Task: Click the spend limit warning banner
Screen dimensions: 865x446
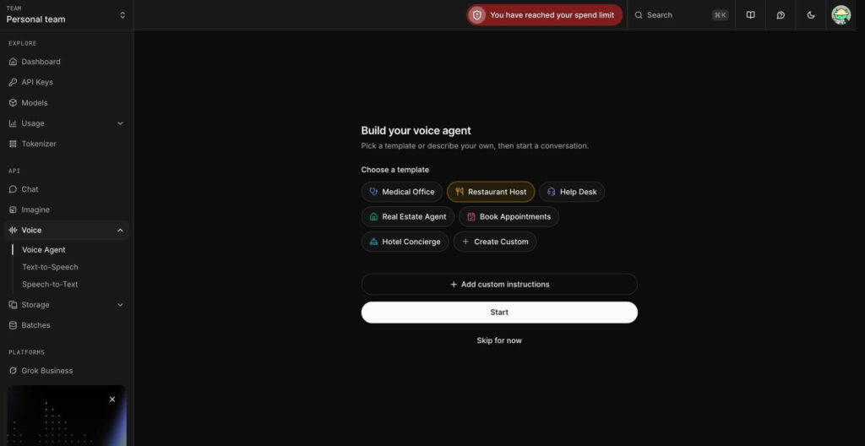Action: [545, 15]
